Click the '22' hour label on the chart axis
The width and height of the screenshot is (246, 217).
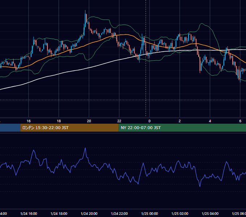119,121
